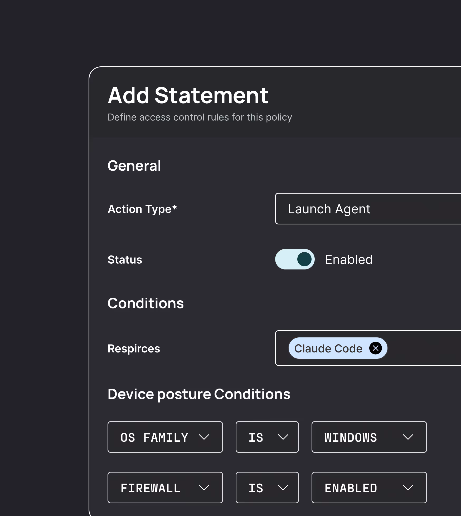The image size is (461, 516).
Task: Click the chevron arrow beside WINDOWS
Action: [x=408, y=437]
